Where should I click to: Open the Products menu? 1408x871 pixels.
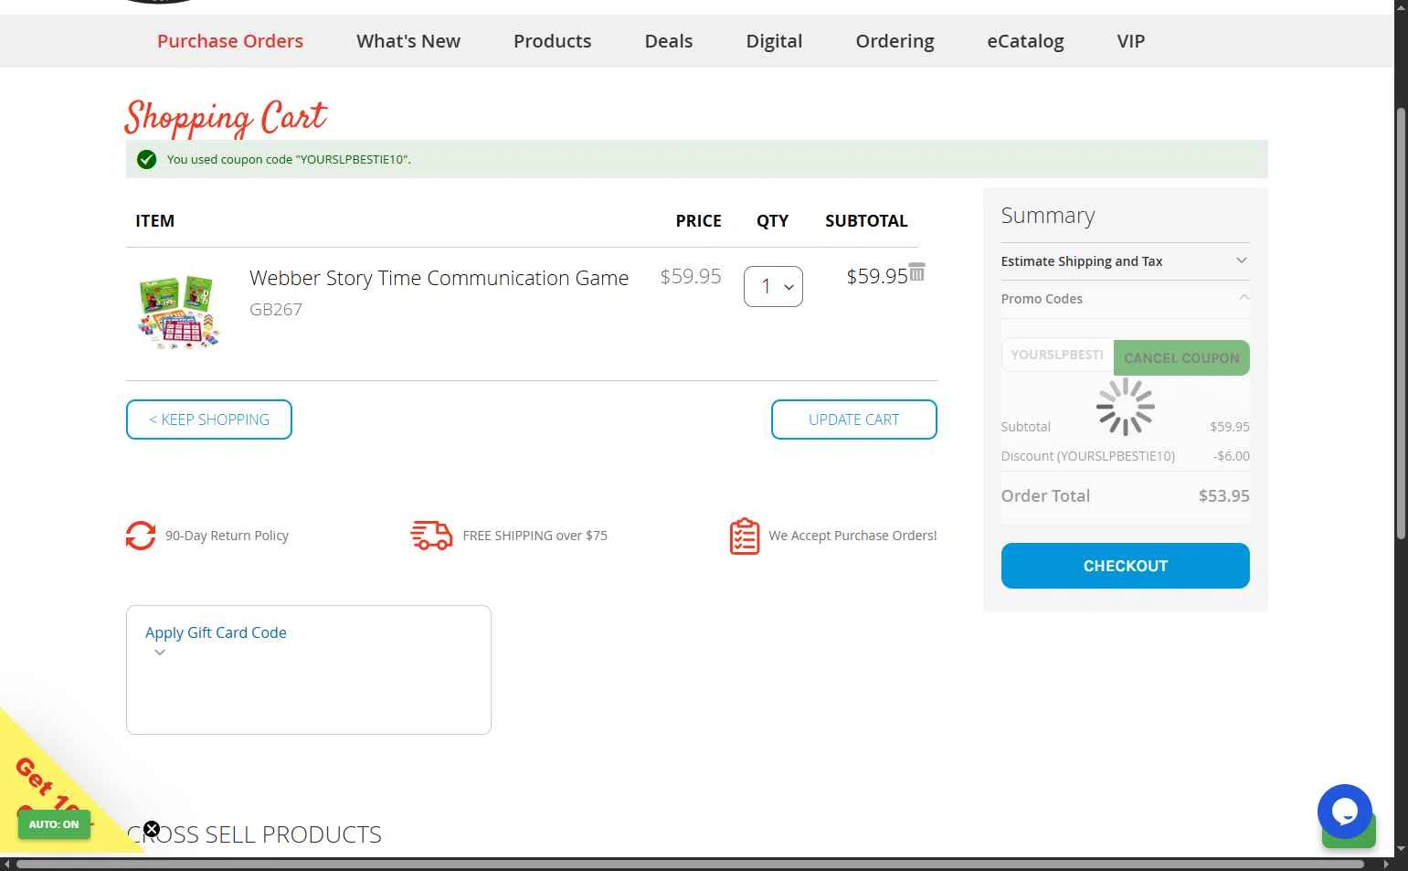click(x=552, y=41)
